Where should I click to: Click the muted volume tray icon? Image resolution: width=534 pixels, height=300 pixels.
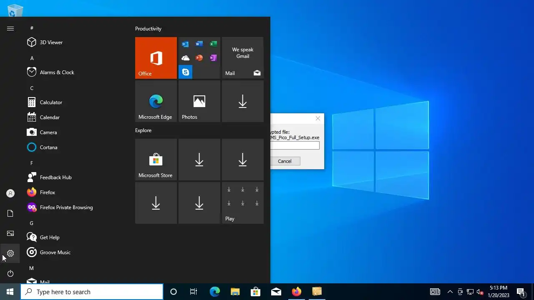480,292
